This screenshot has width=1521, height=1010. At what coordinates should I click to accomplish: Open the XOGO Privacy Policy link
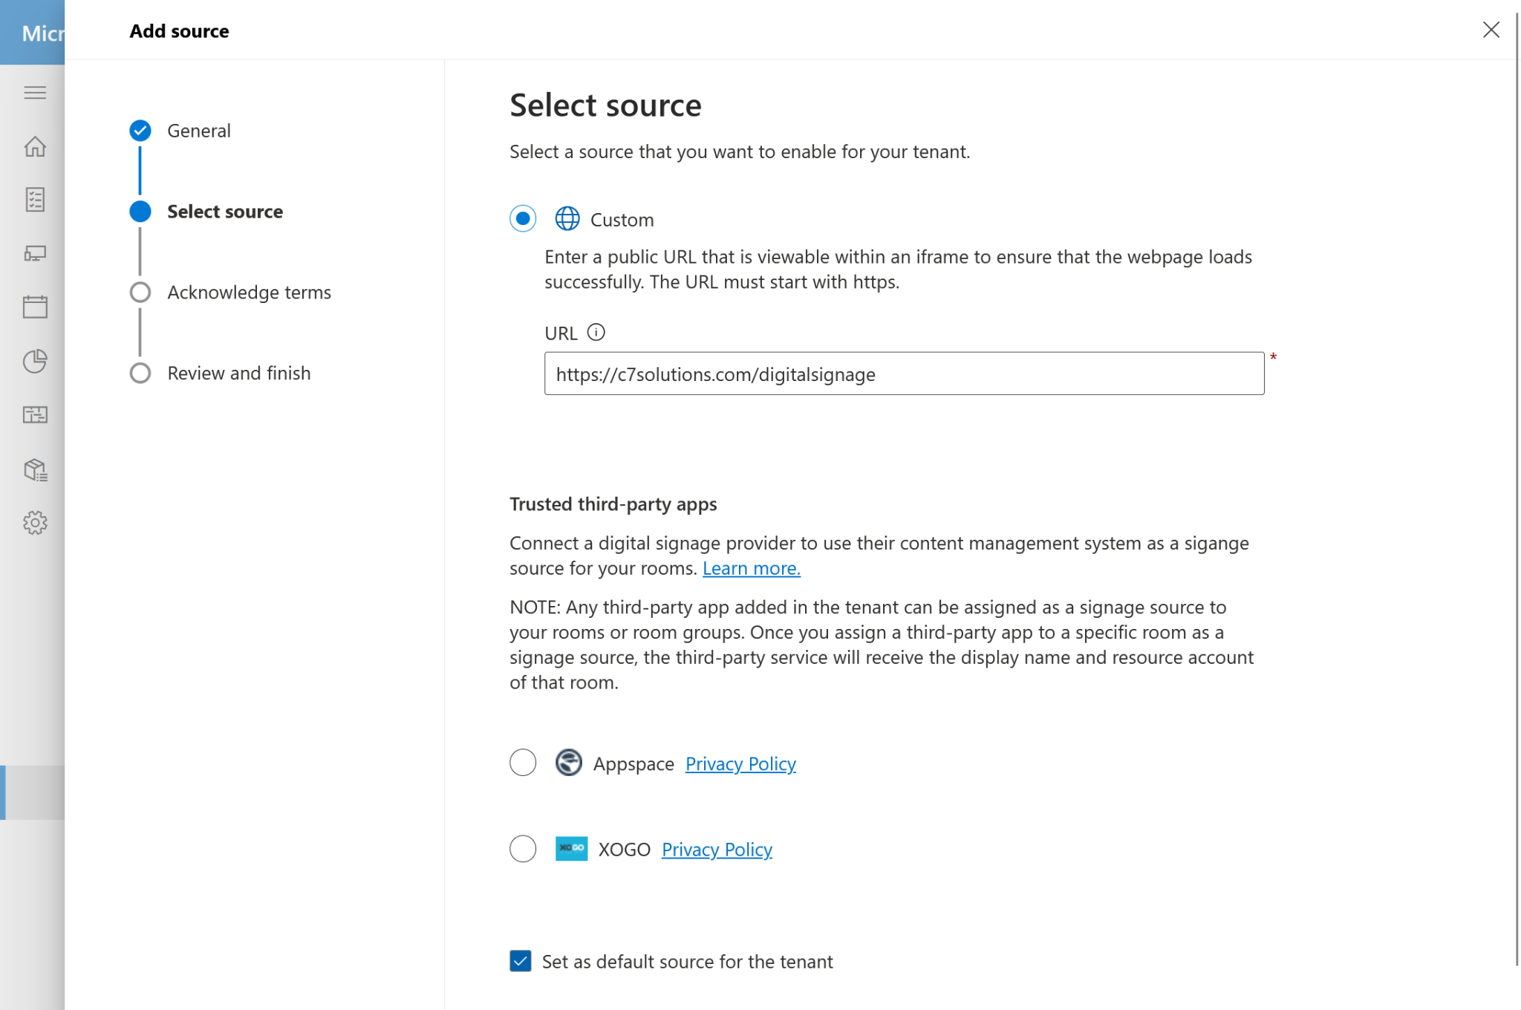(717, 850)
